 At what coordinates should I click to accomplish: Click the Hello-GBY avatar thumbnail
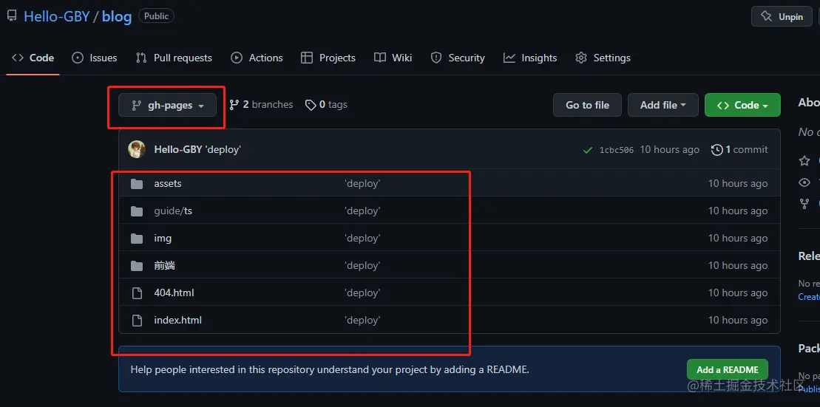(137, 150)
